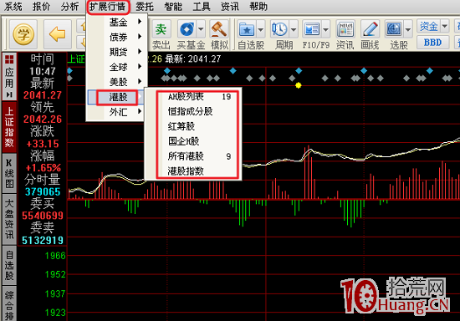Click the axis price label 1966
460x321 pixels.
[x=55, y=256]
